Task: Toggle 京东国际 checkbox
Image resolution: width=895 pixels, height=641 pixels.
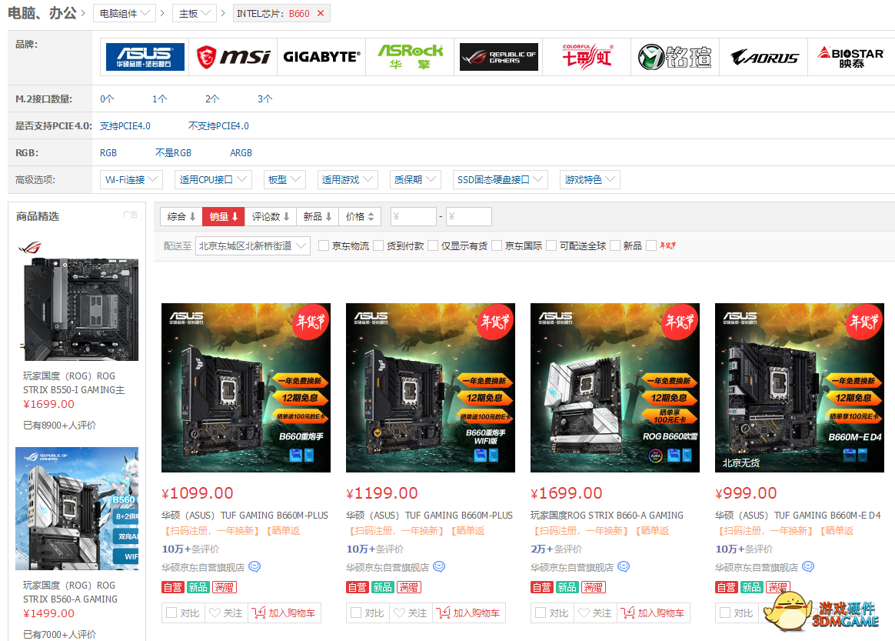Action: (497, 245)
